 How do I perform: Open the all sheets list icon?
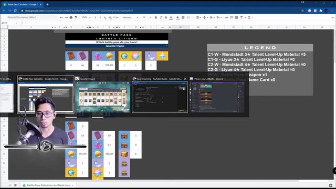(15, 185)
